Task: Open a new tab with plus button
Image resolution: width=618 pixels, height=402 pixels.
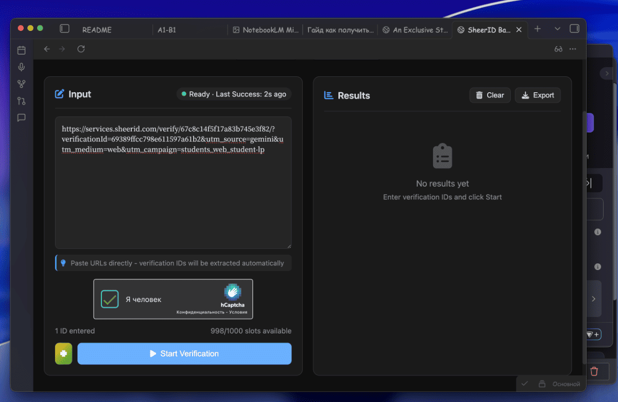Action: [538, 29]
